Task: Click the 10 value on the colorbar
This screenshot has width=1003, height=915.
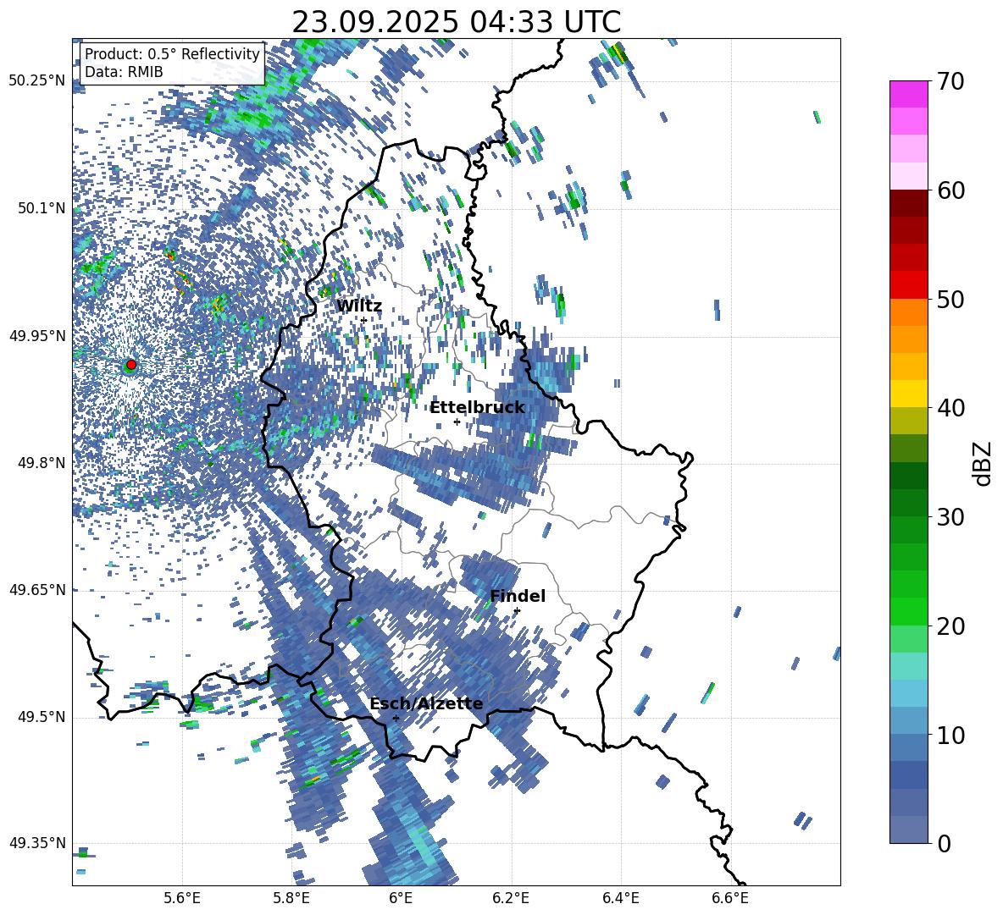Action: (950, 735)
